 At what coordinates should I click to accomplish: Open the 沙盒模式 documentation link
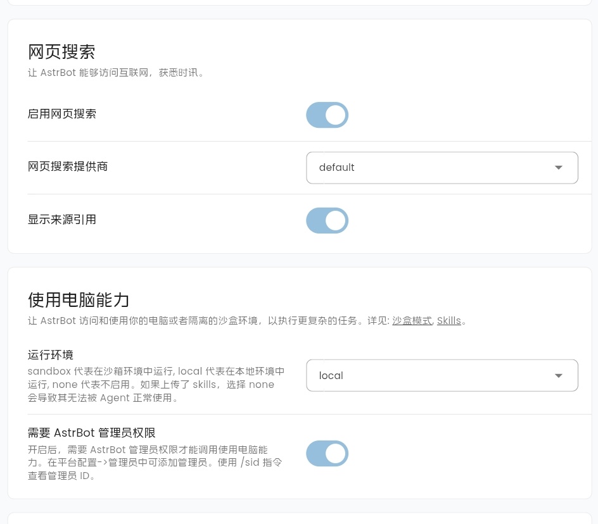pyautogui.click(x=412, y=321)
